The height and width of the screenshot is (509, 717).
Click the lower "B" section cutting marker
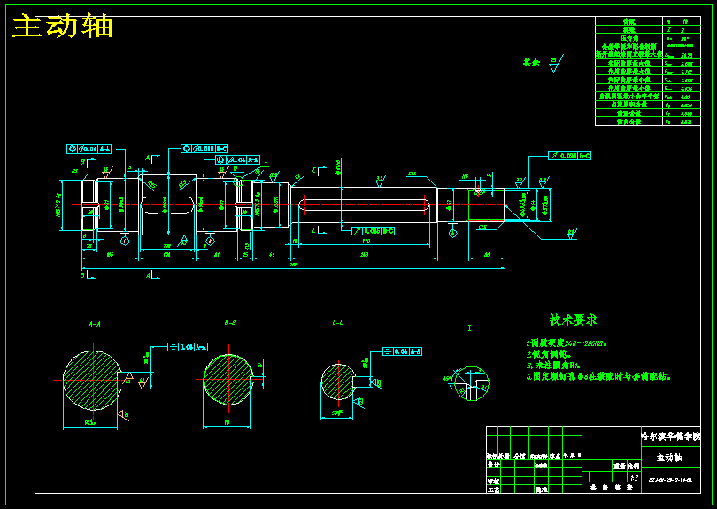pos(88,274)
